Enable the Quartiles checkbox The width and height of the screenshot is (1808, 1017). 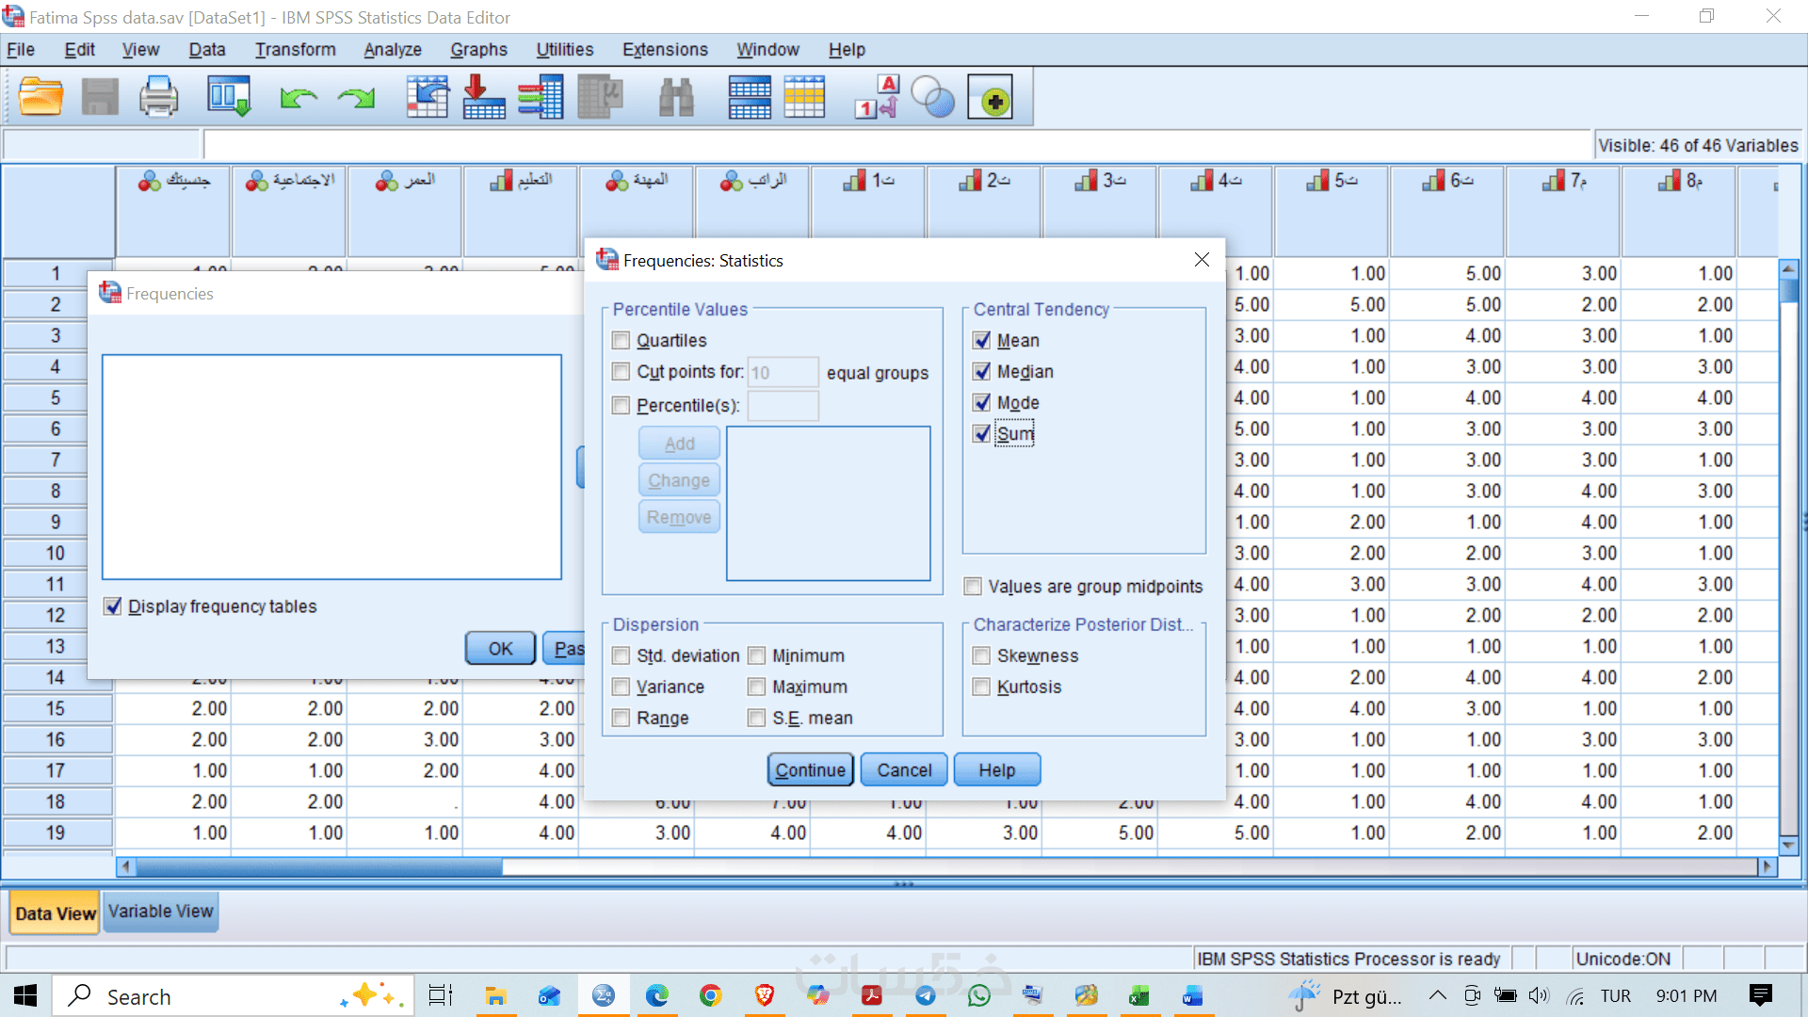click(621, 340)
